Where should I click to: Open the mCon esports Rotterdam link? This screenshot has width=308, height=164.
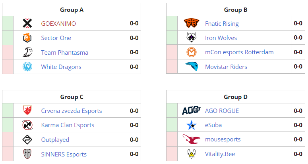click(239, 52)
